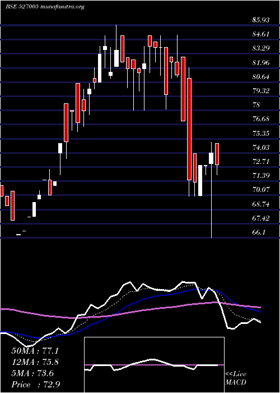
Task: Click the 67.42 price label
Action: [x=261, y=218]
